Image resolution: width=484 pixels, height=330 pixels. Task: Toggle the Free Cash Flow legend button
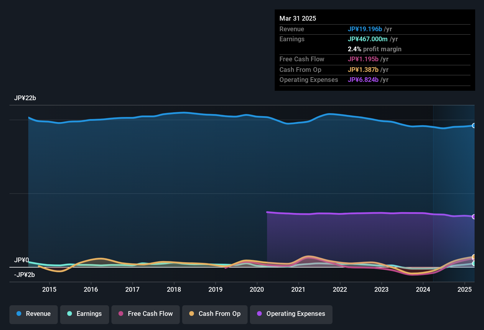click(x=146, y=315)
